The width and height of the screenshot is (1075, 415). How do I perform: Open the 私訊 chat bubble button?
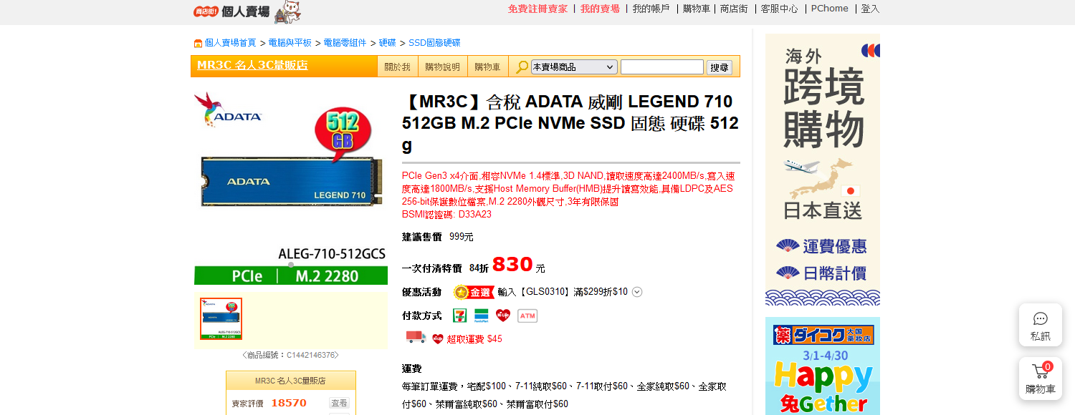(x=1041, y=325)
